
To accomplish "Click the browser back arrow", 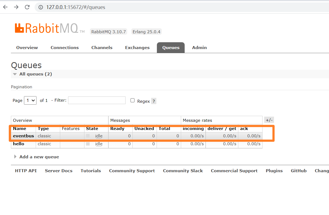I will pos(5,7).
